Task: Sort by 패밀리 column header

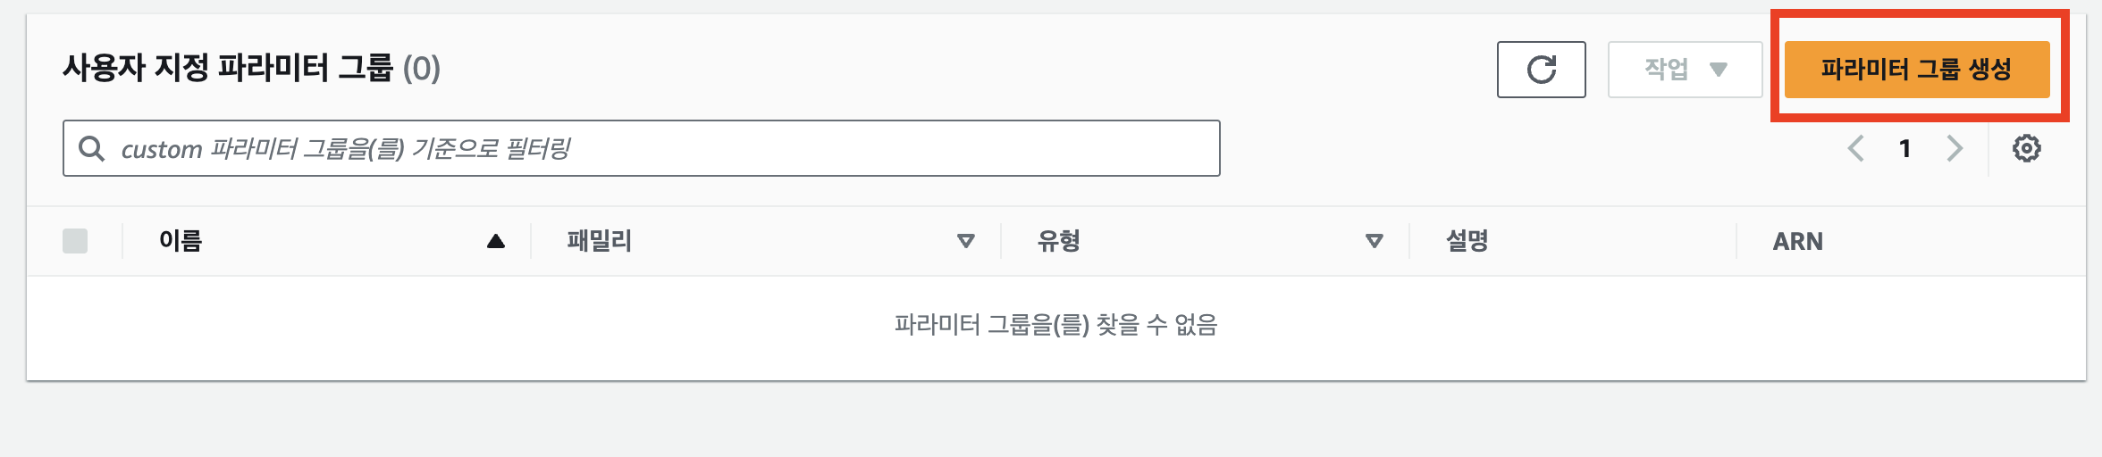Action: click(600, 241)
